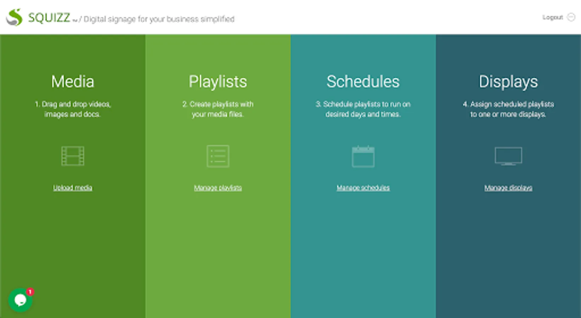
Task: Click the Playlists list icon
Action: click(218, 156)
